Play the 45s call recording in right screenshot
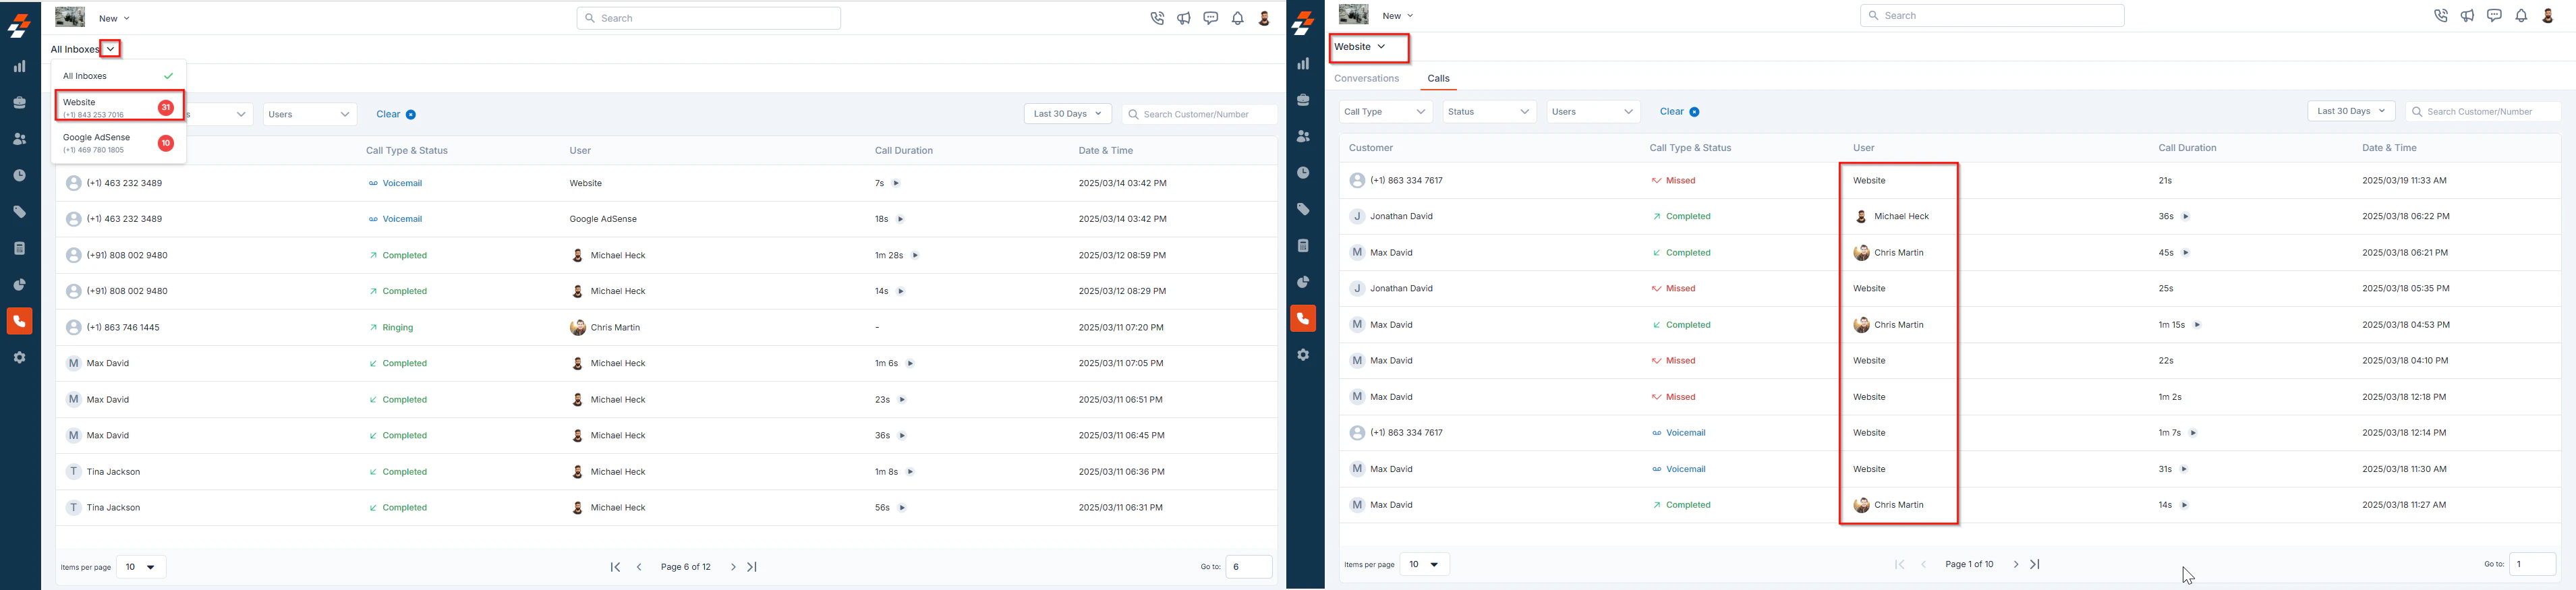 tap(2186, 253)
